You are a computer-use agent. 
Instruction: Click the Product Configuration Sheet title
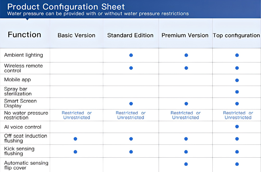click(66, 7)
